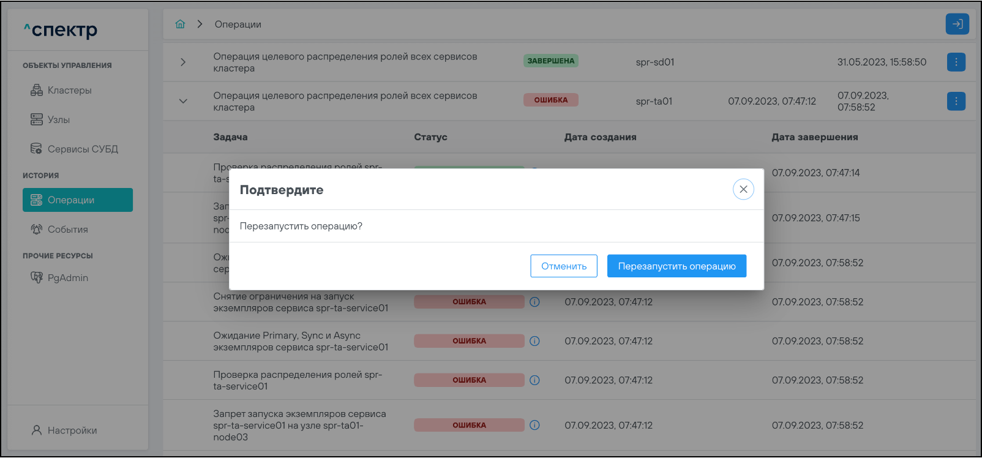Click the Спектр logo
This screenshot has height=458, width=982.
point(61,30)
